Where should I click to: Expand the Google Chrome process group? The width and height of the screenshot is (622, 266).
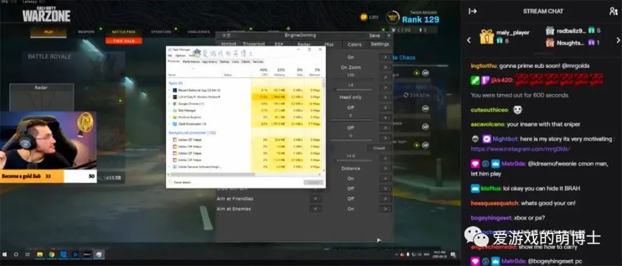tap(169, 104)
